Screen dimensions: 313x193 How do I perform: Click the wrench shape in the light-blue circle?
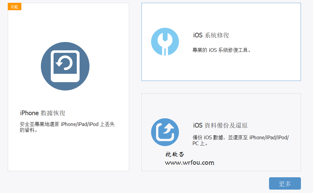tap(165, 42)
